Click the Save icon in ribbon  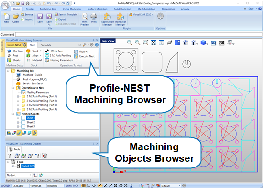40,18
